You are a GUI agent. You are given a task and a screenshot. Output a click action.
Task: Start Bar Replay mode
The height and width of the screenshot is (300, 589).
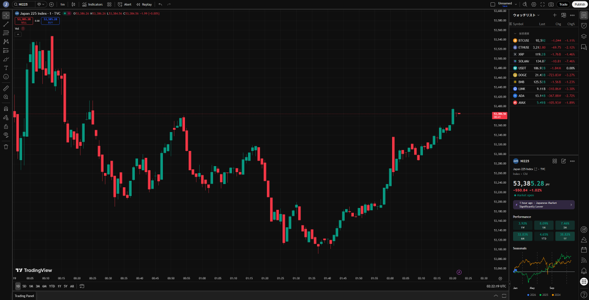pyautogui.click(x=145, y=4)
